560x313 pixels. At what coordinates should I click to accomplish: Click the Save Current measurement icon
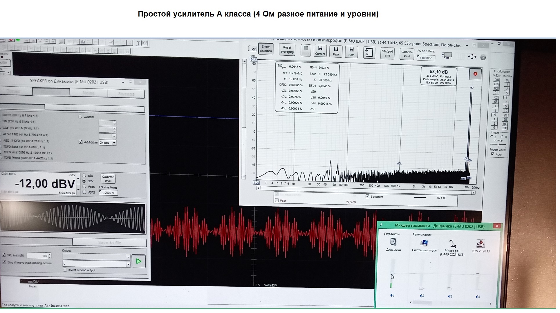[320, 51]
